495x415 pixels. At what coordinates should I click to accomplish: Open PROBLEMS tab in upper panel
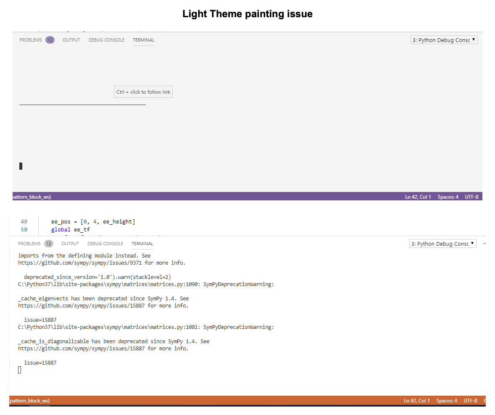pyautogui.click(x=30, y=40)
